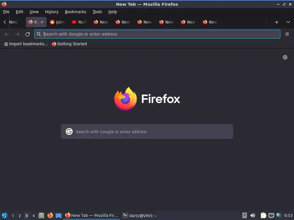This screenshot has width=294, height=220.
Task: Open the View menu
Action: coord(34,12)
